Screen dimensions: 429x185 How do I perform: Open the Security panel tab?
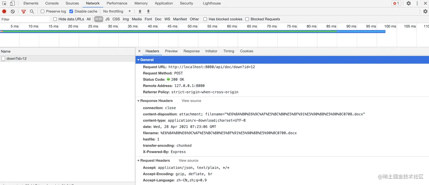(186, 3)
